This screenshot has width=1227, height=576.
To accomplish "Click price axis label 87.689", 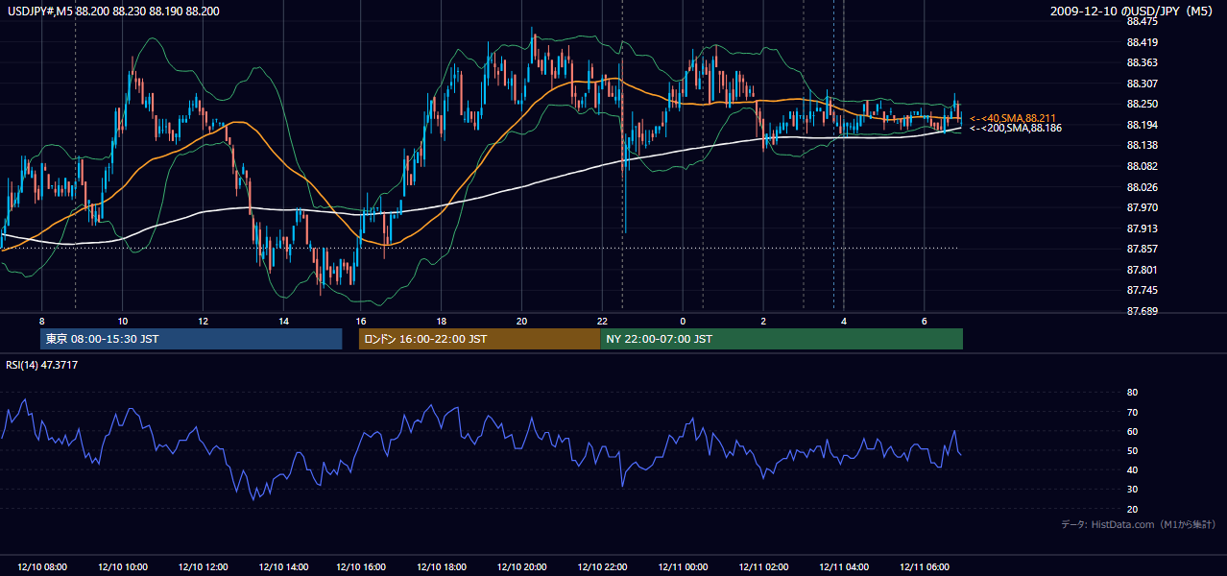I will pos(1143,311).
